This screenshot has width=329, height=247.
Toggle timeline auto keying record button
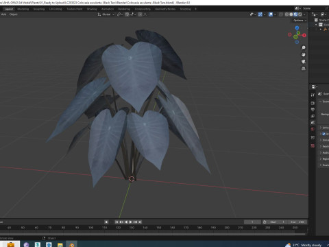(x=106, y=222)
